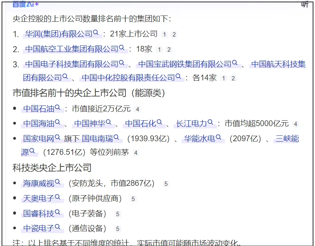The width and height of the screenshot is (315, 246).
Task: Click the text 各14家
Action: (205, 78)
